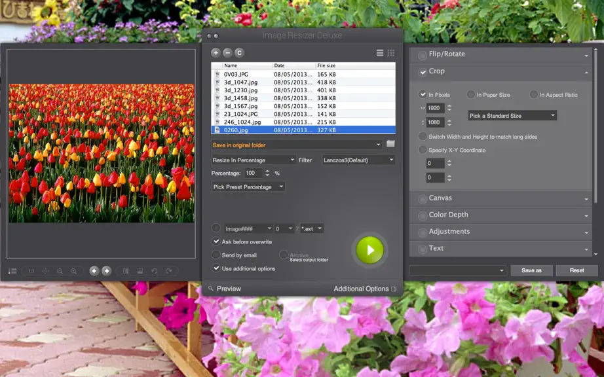Select In Paper Size radio option
The width and height of the screenshot is (604, 377).
click(471, 94)
